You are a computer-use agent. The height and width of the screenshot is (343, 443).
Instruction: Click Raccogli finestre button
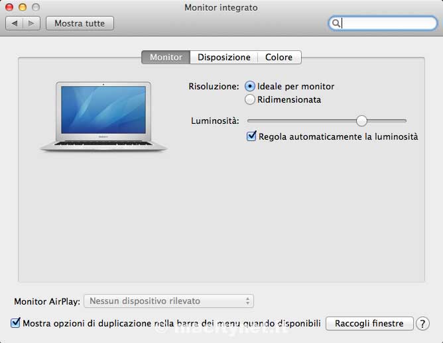pyautogui.click(x=369, y=323)
